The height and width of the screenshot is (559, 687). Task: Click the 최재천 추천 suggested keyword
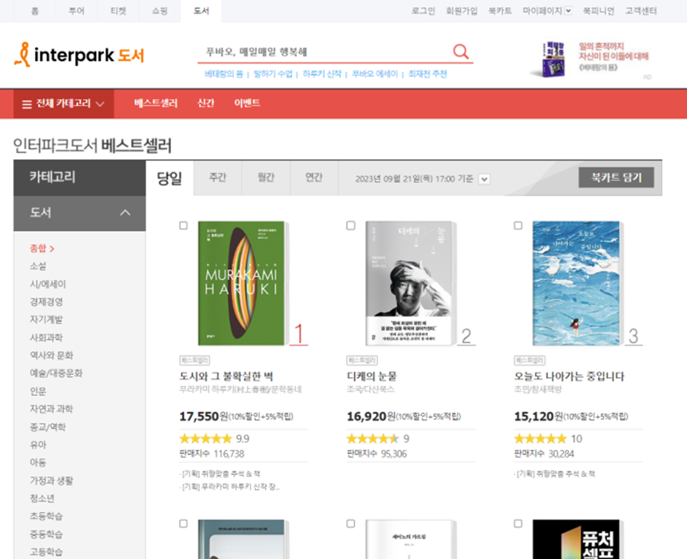click(x=428, y=74)
